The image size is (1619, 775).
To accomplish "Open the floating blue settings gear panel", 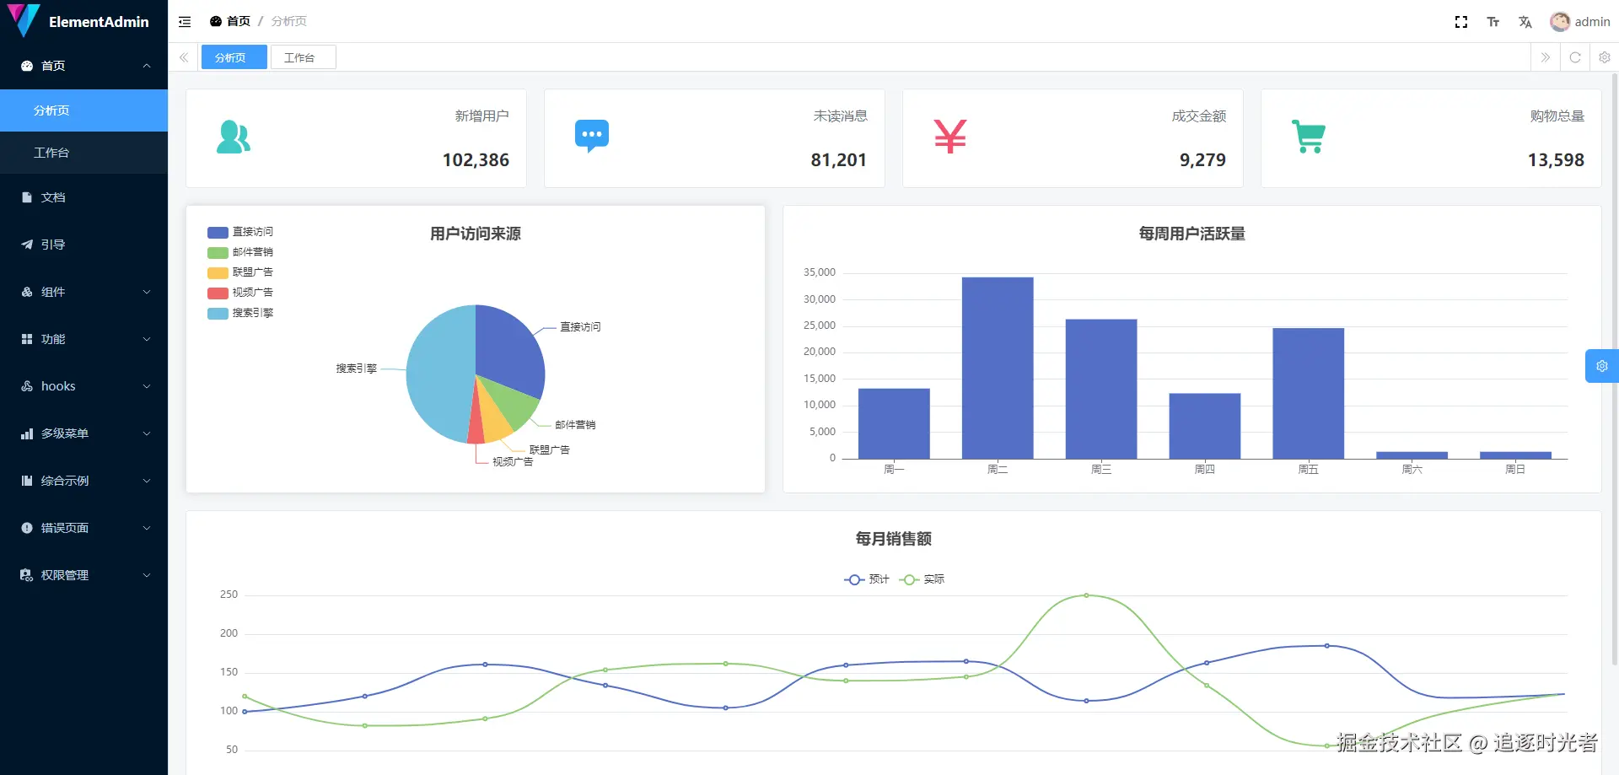I will pos(1602,366).
